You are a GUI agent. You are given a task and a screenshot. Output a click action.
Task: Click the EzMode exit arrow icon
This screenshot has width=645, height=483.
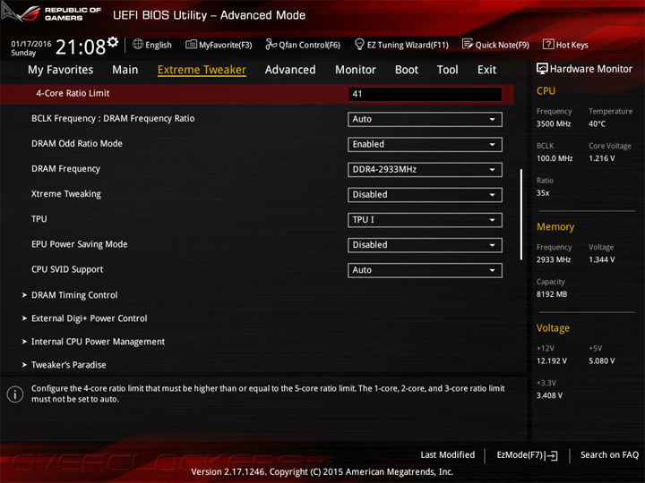552,455
